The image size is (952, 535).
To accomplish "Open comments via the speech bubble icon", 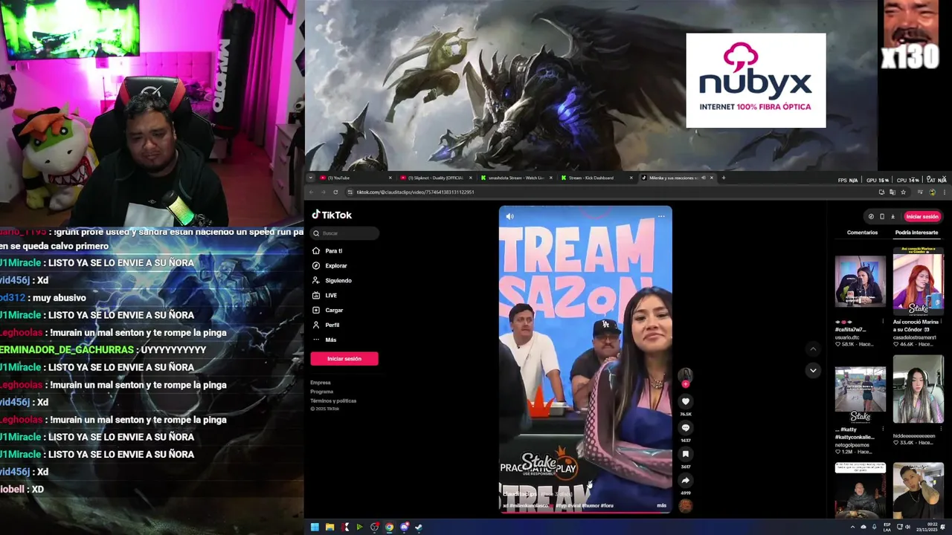I will click(686, 428).
